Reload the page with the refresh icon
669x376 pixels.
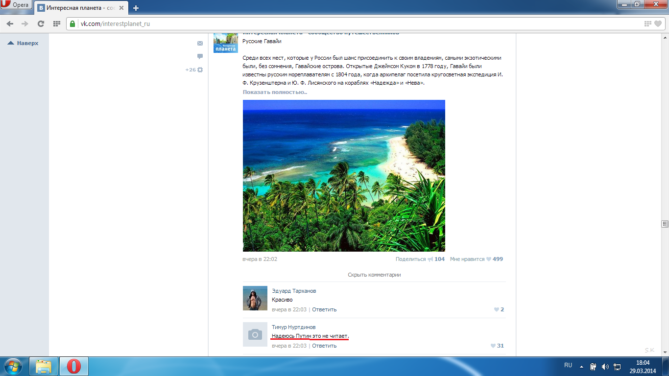coord(41,23)
